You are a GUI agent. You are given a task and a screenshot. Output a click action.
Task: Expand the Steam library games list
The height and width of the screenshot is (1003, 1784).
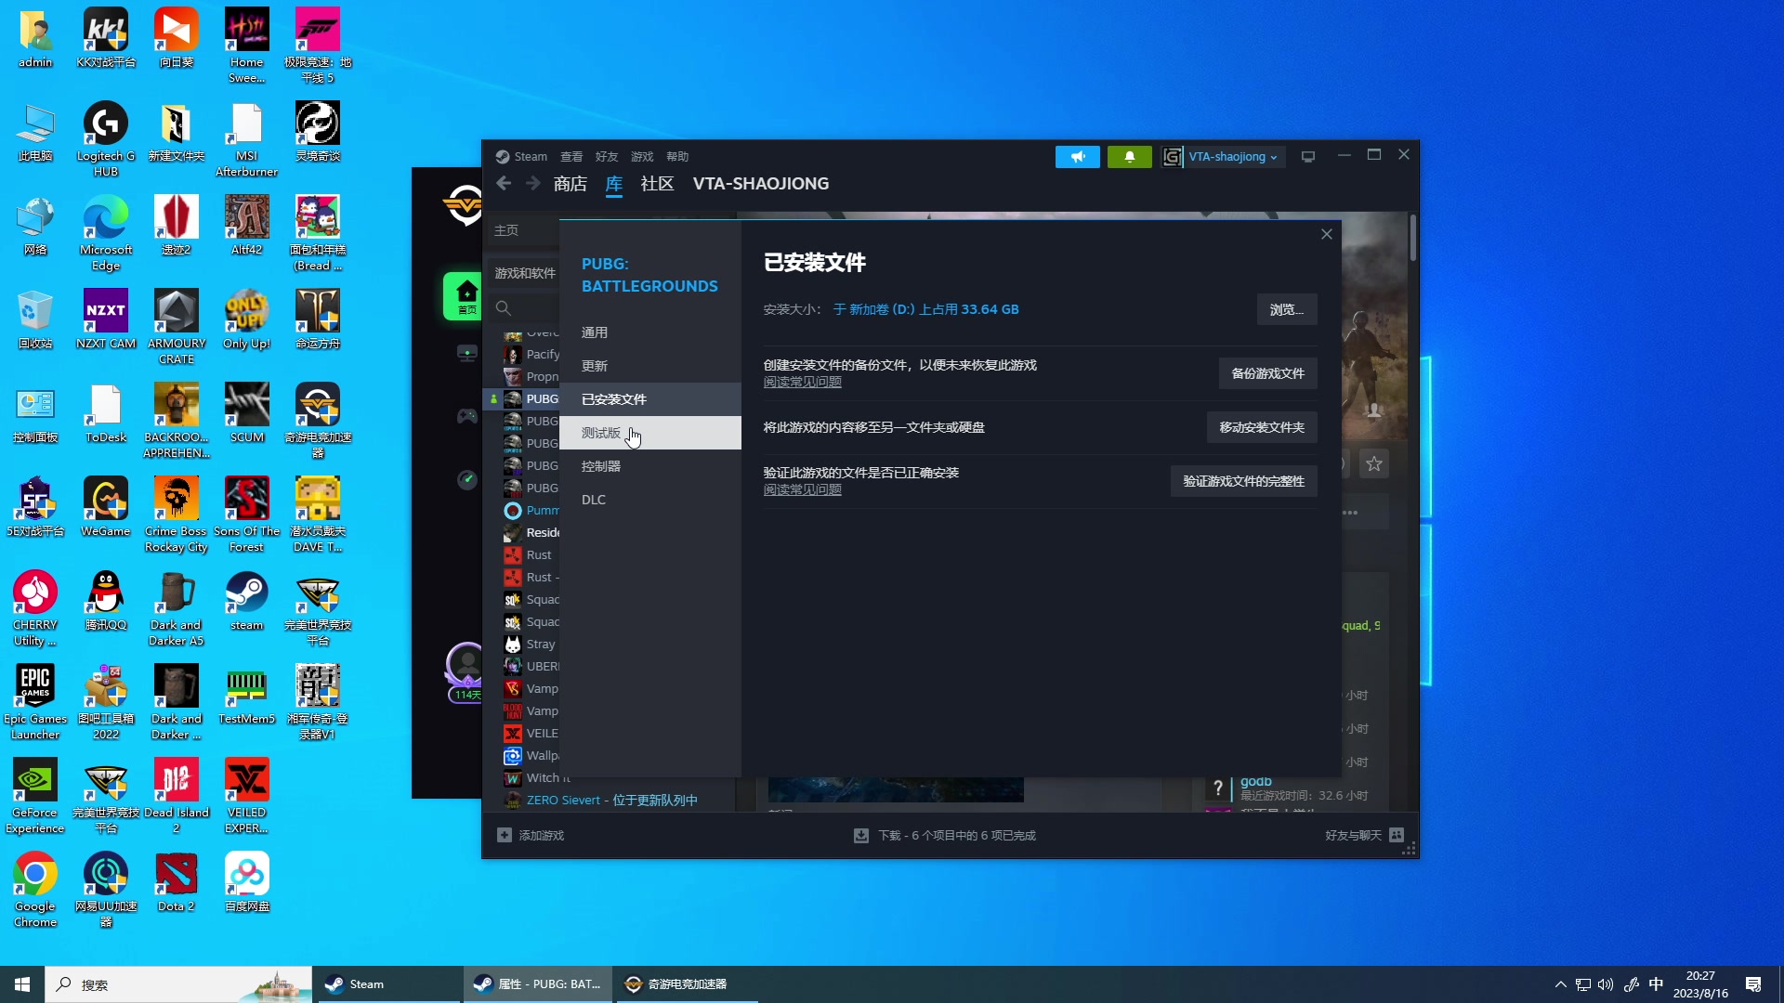pos(524,272)
